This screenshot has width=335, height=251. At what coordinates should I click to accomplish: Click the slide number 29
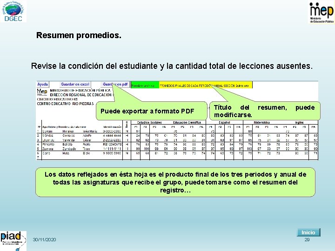(307, 240)
